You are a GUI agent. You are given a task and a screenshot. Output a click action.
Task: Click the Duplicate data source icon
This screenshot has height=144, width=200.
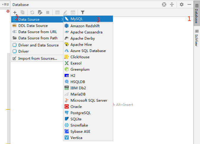point(23,12)
